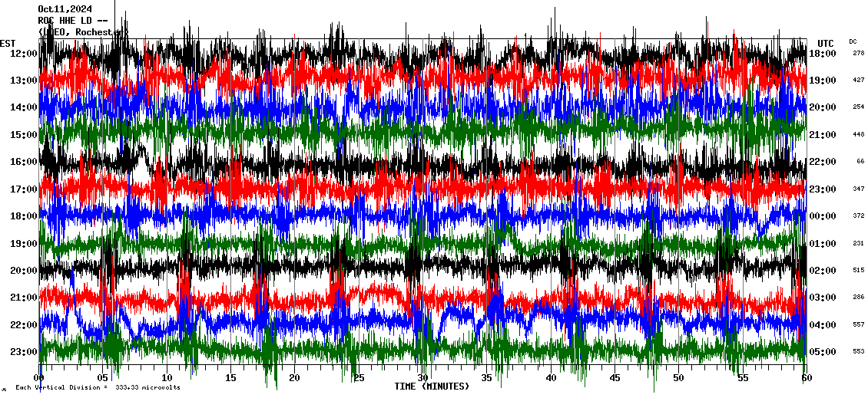Click the UTC column header
This screenshot has width=868, height=398.
point(825,43)
